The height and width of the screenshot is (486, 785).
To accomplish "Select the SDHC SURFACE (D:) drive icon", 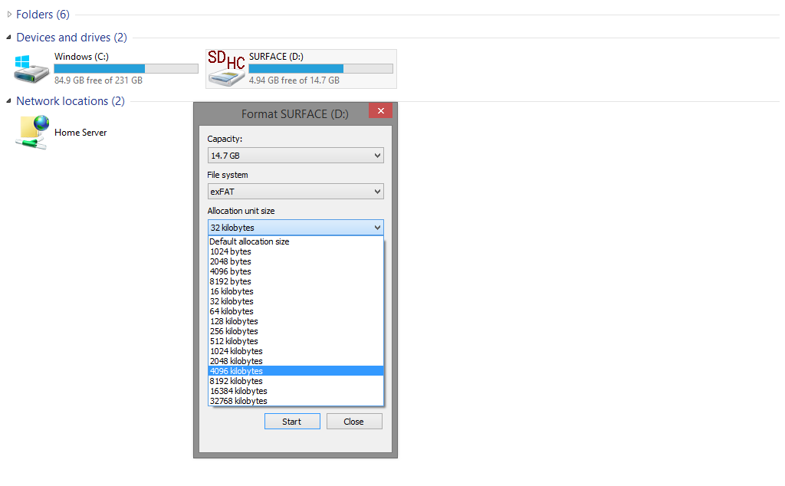I will tap(226, 68).
